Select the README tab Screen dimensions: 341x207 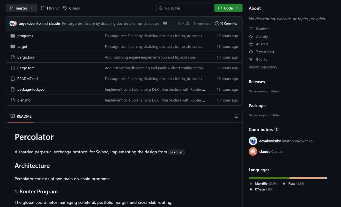pyautogui.click(x=21, y=116)
